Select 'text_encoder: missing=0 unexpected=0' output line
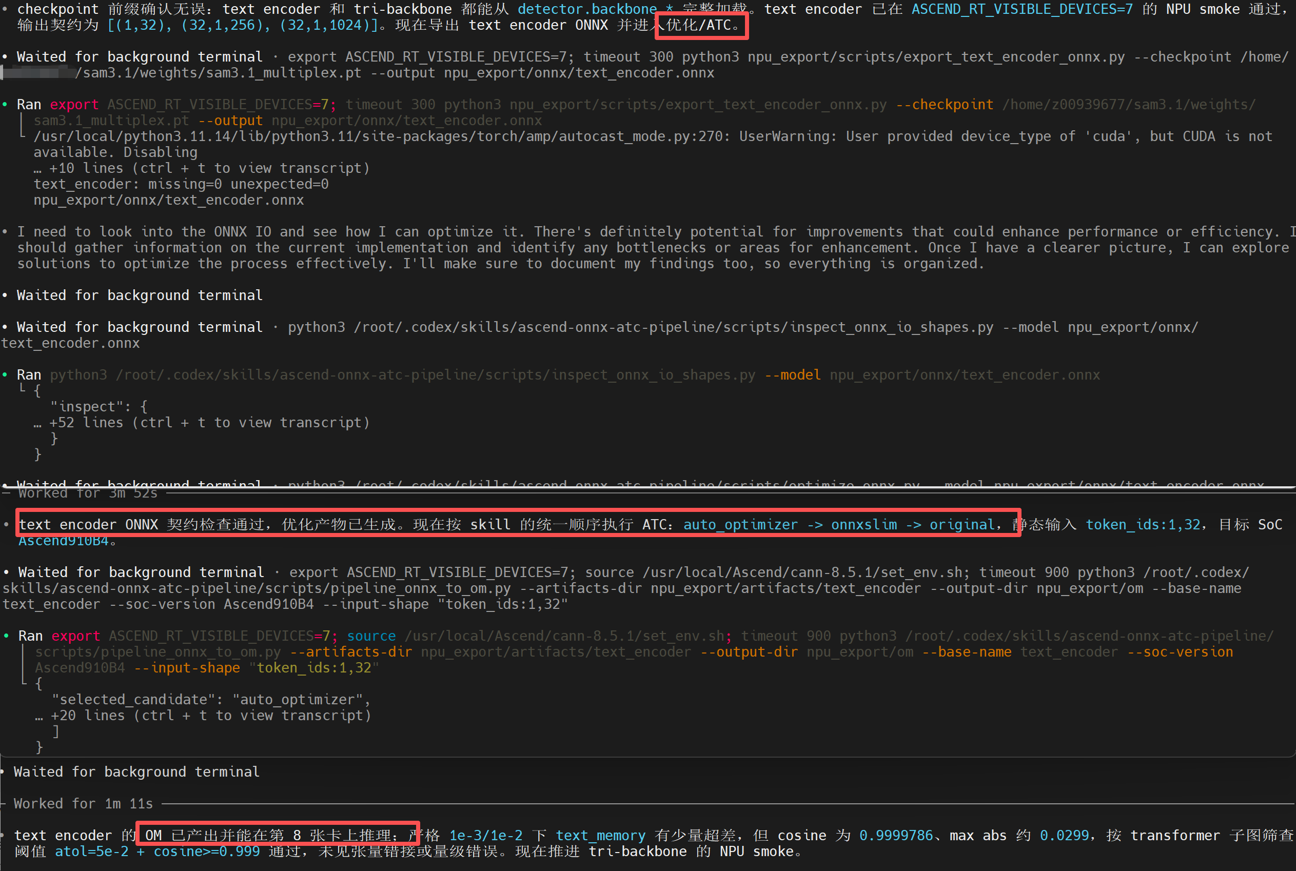Image resolution: width=1296 pixels, height=871 pixels. (181, 184)
